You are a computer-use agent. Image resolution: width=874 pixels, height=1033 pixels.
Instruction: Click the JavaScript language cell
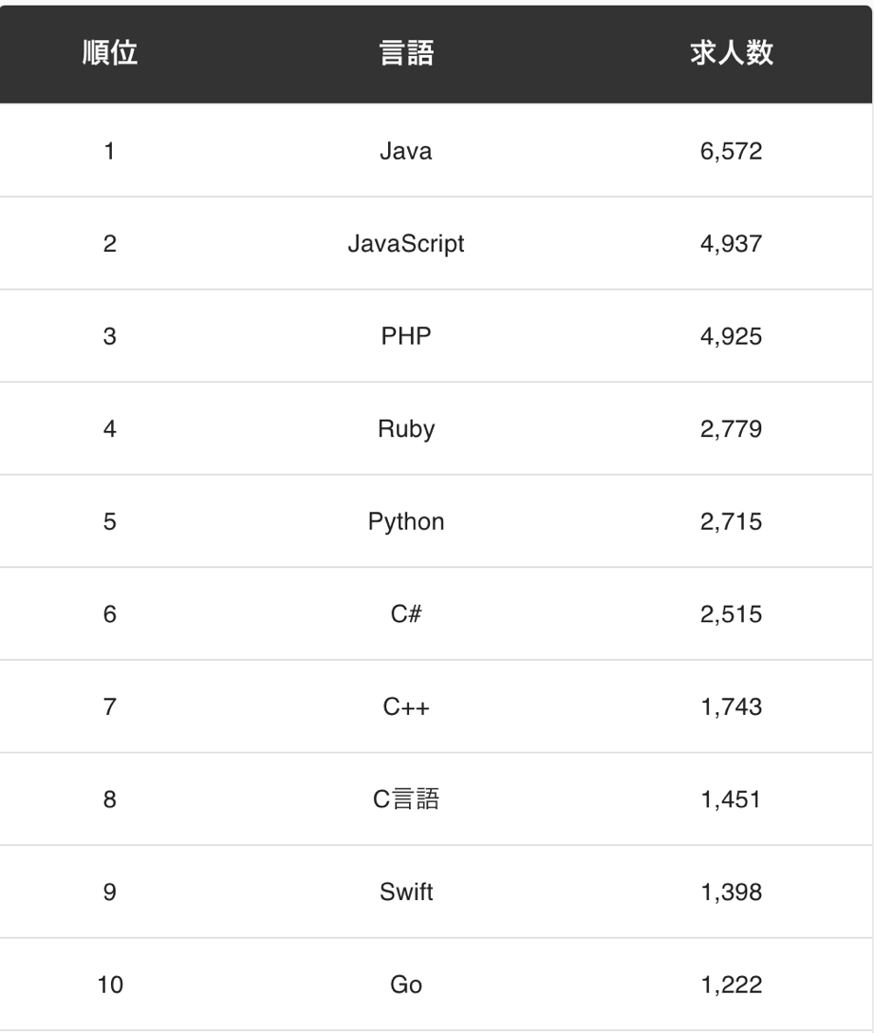coord(406,244)
